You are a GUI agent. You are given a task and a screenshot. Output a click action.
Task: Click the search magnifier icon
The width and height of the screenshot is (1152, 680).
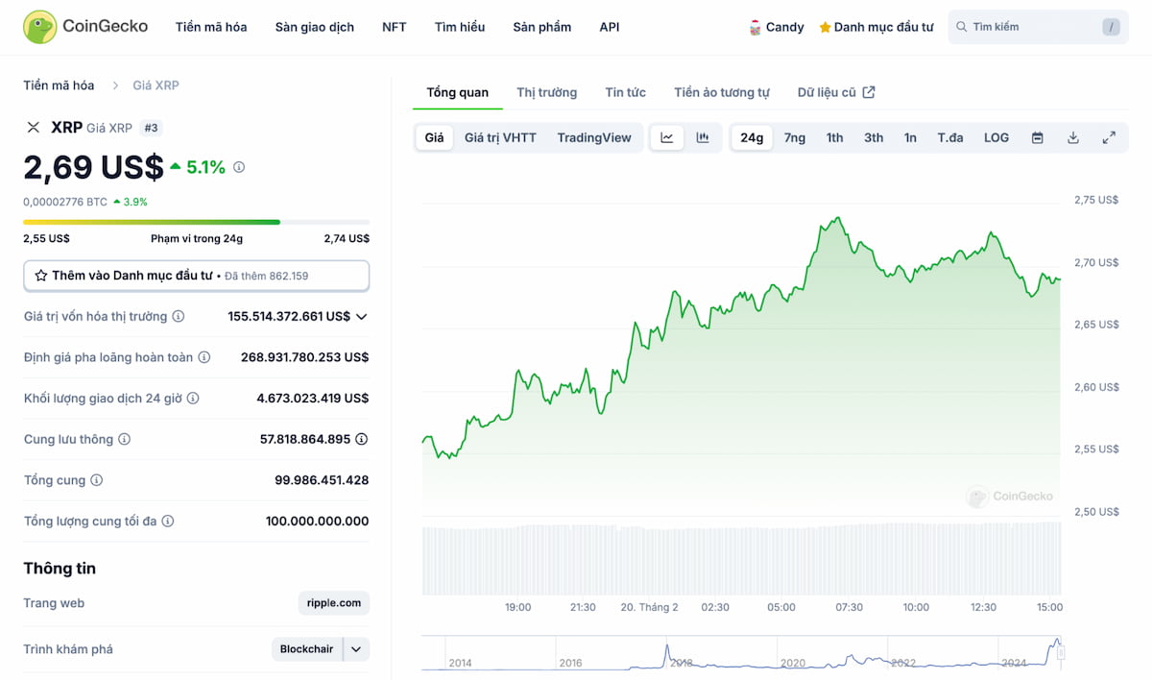coord(960,27)
